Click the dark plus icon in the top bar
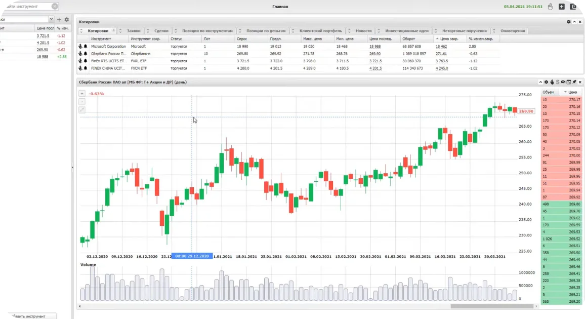 click(x=562, y=7)
